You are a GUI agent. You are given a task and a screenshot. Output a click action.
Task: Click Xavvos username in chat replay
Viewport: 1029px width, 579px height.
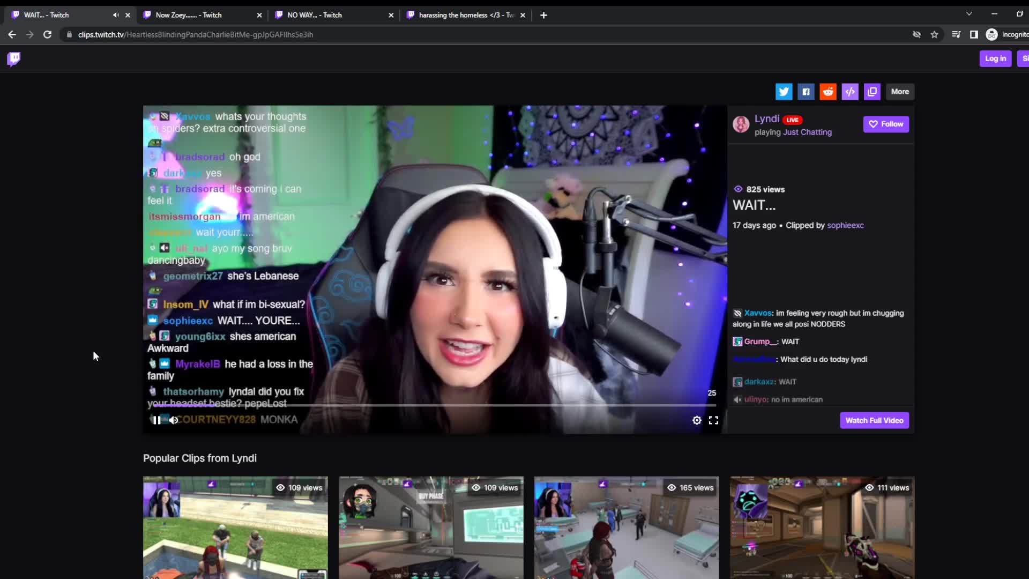pyautogui.click(x=757, y=313)
